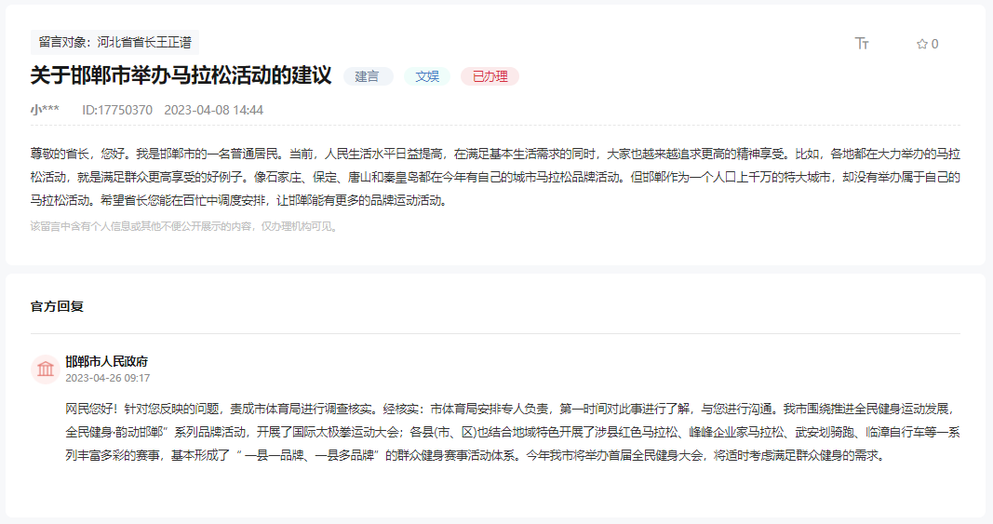Click the 官方回复 section heading

point(57,306)
